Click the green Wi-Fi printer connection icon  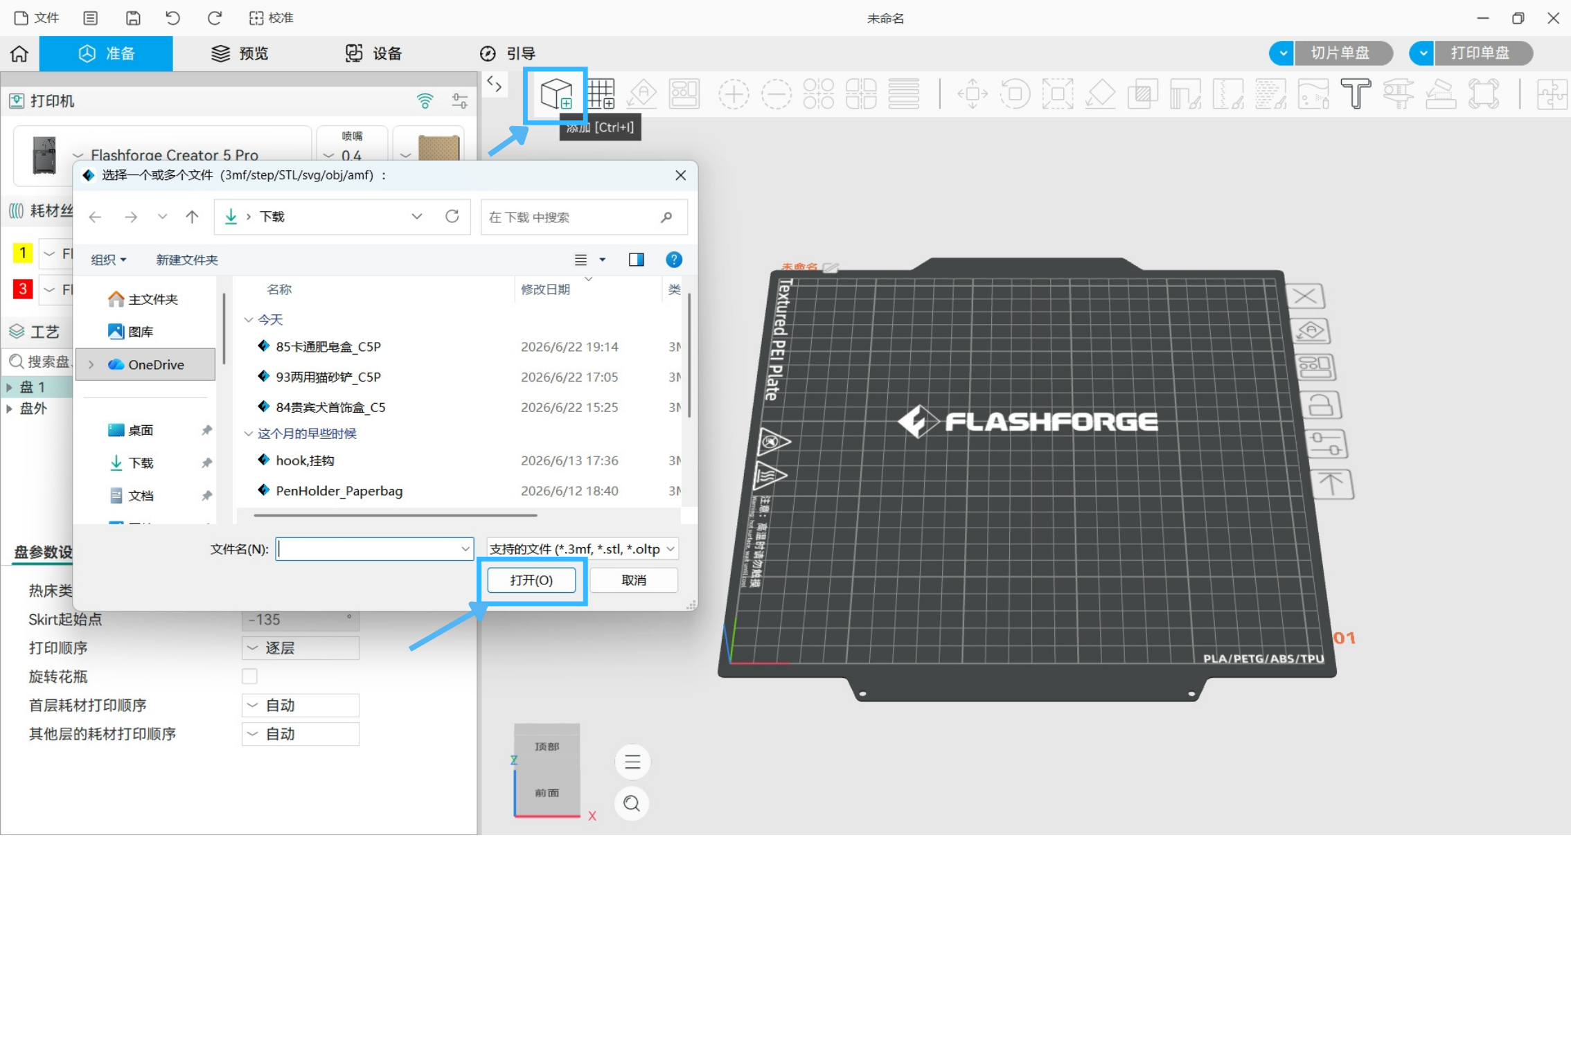click(x=425, y=101)
